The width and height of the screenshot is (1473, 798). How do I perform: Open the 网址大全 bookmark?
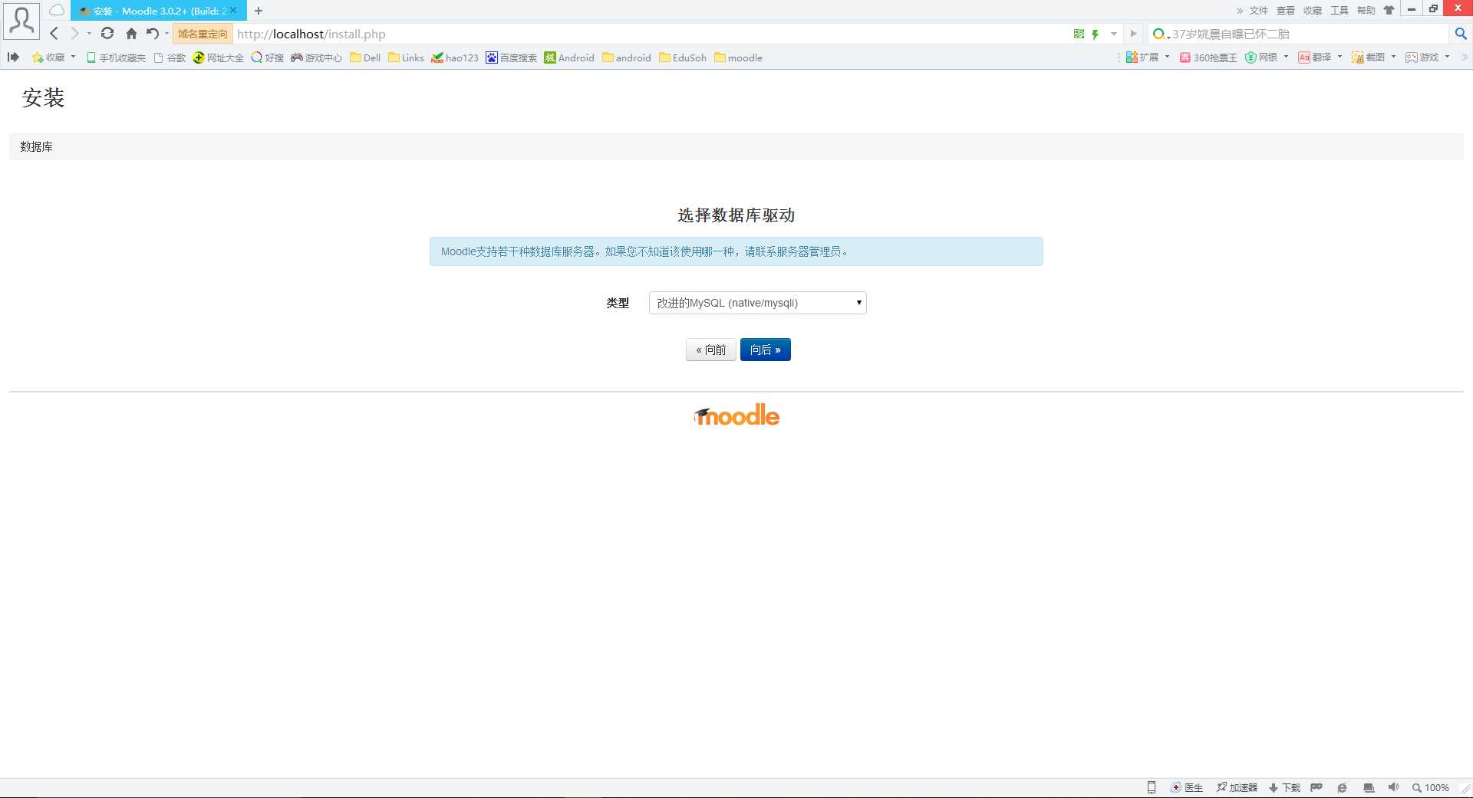(x=218, y=57)
